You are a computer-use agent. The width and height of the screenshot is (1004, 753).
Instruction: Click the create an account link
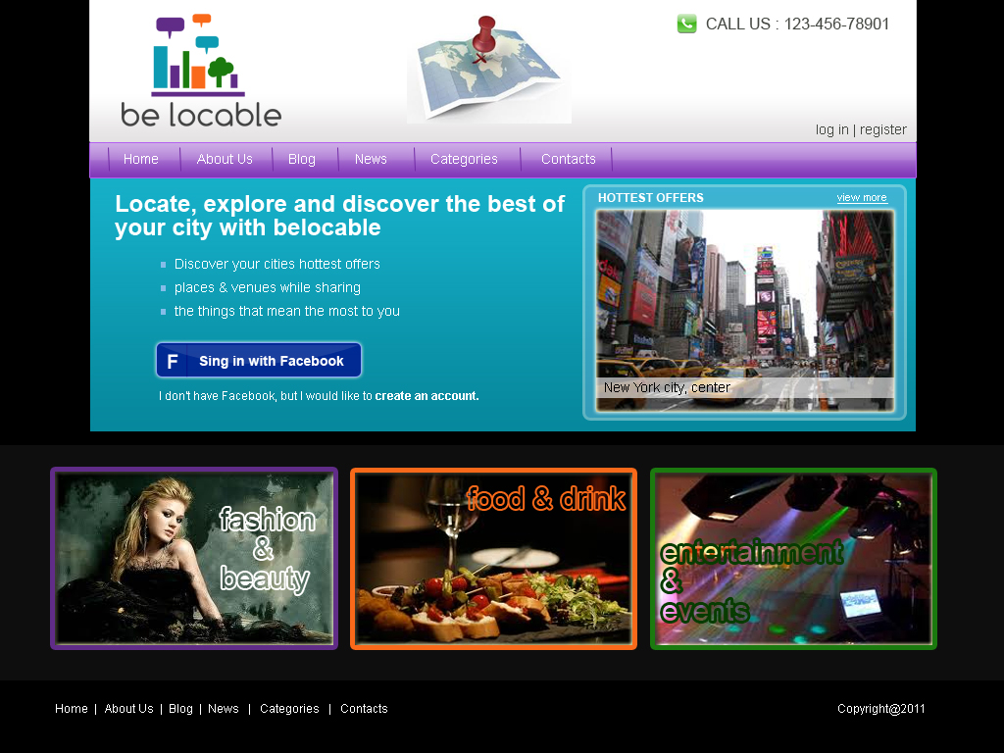[x=427, y=396]
